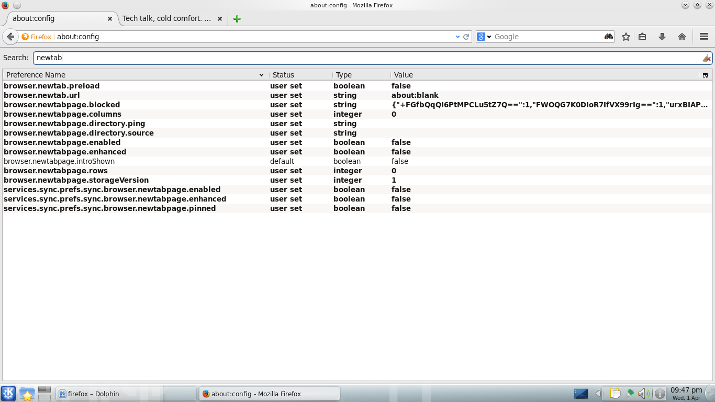The height and width of the screenshot is (402, 715).
Task: Close the about:config tab
Action: (110, 19)
